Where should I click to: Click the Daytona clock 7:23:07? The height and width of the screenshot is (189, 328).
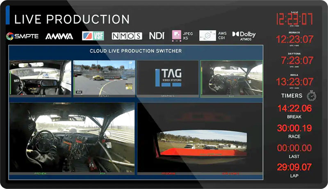[x=297, y=60]
